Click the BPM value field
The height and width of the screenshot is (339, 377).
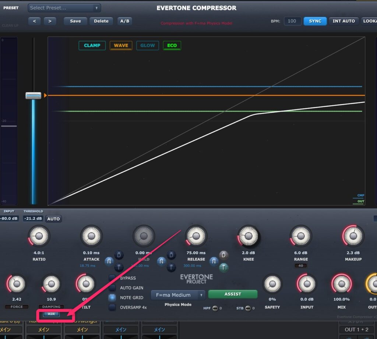[x=292, y=21]
